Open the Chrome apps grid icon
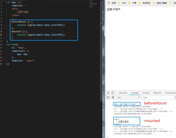Screen dimensions: 176x138 (x=109, y=3)
